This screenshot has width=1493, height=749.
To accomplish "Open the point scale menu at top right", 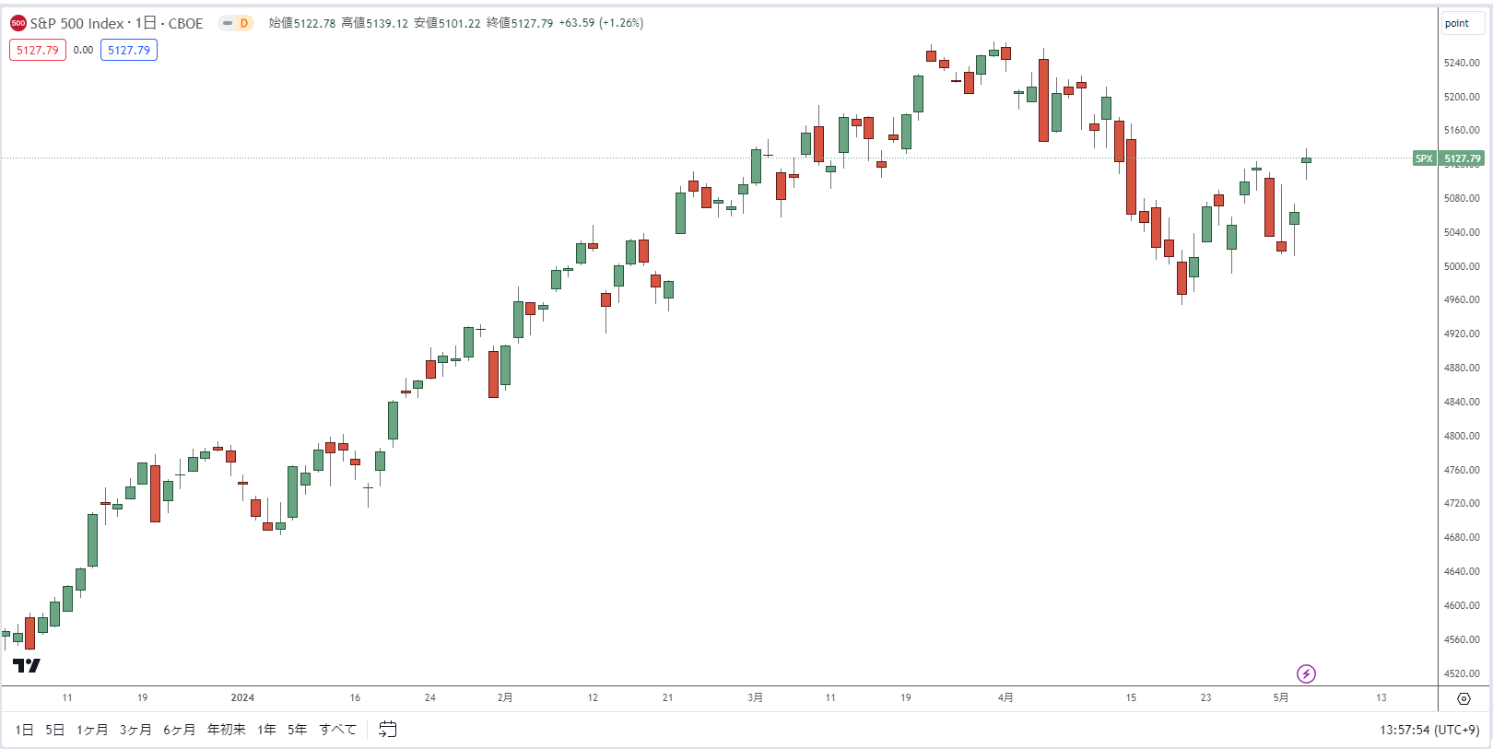I will tap(1463, 23).
